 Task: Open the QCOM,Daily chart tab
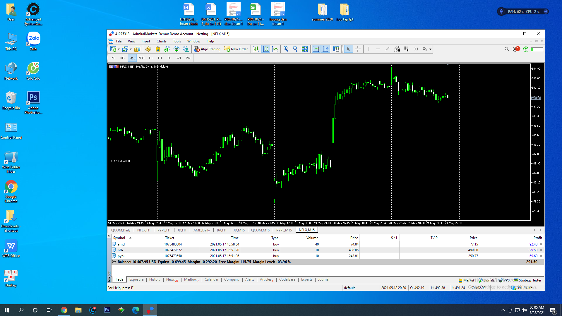(x=121, y=230)
